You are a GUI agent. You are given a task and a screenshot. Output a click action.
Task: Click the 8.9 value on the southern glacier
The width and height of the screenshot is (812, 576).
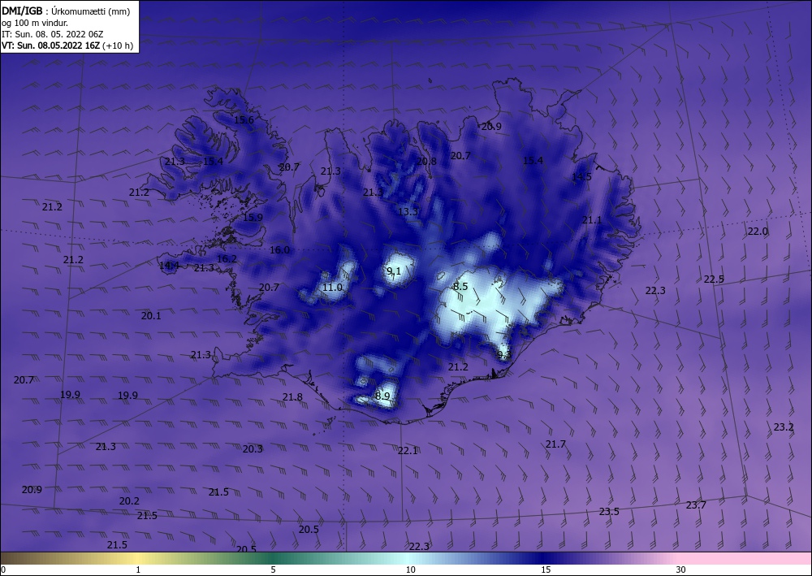tap(382, 396)
